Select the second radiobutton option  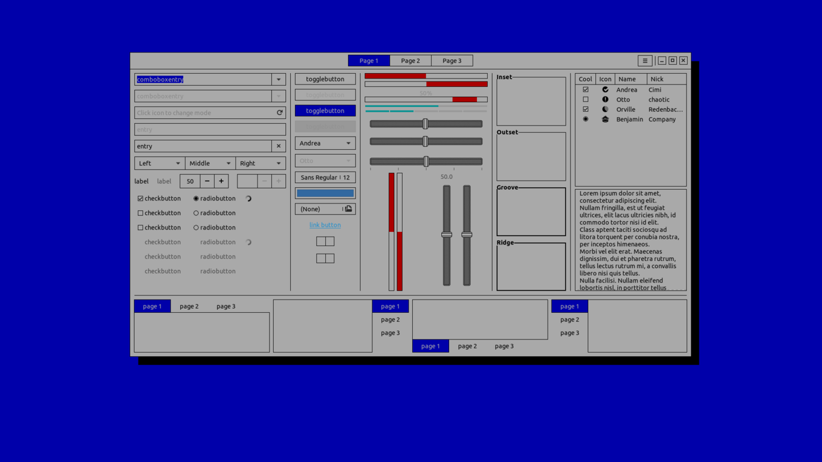tap(196, 213)
